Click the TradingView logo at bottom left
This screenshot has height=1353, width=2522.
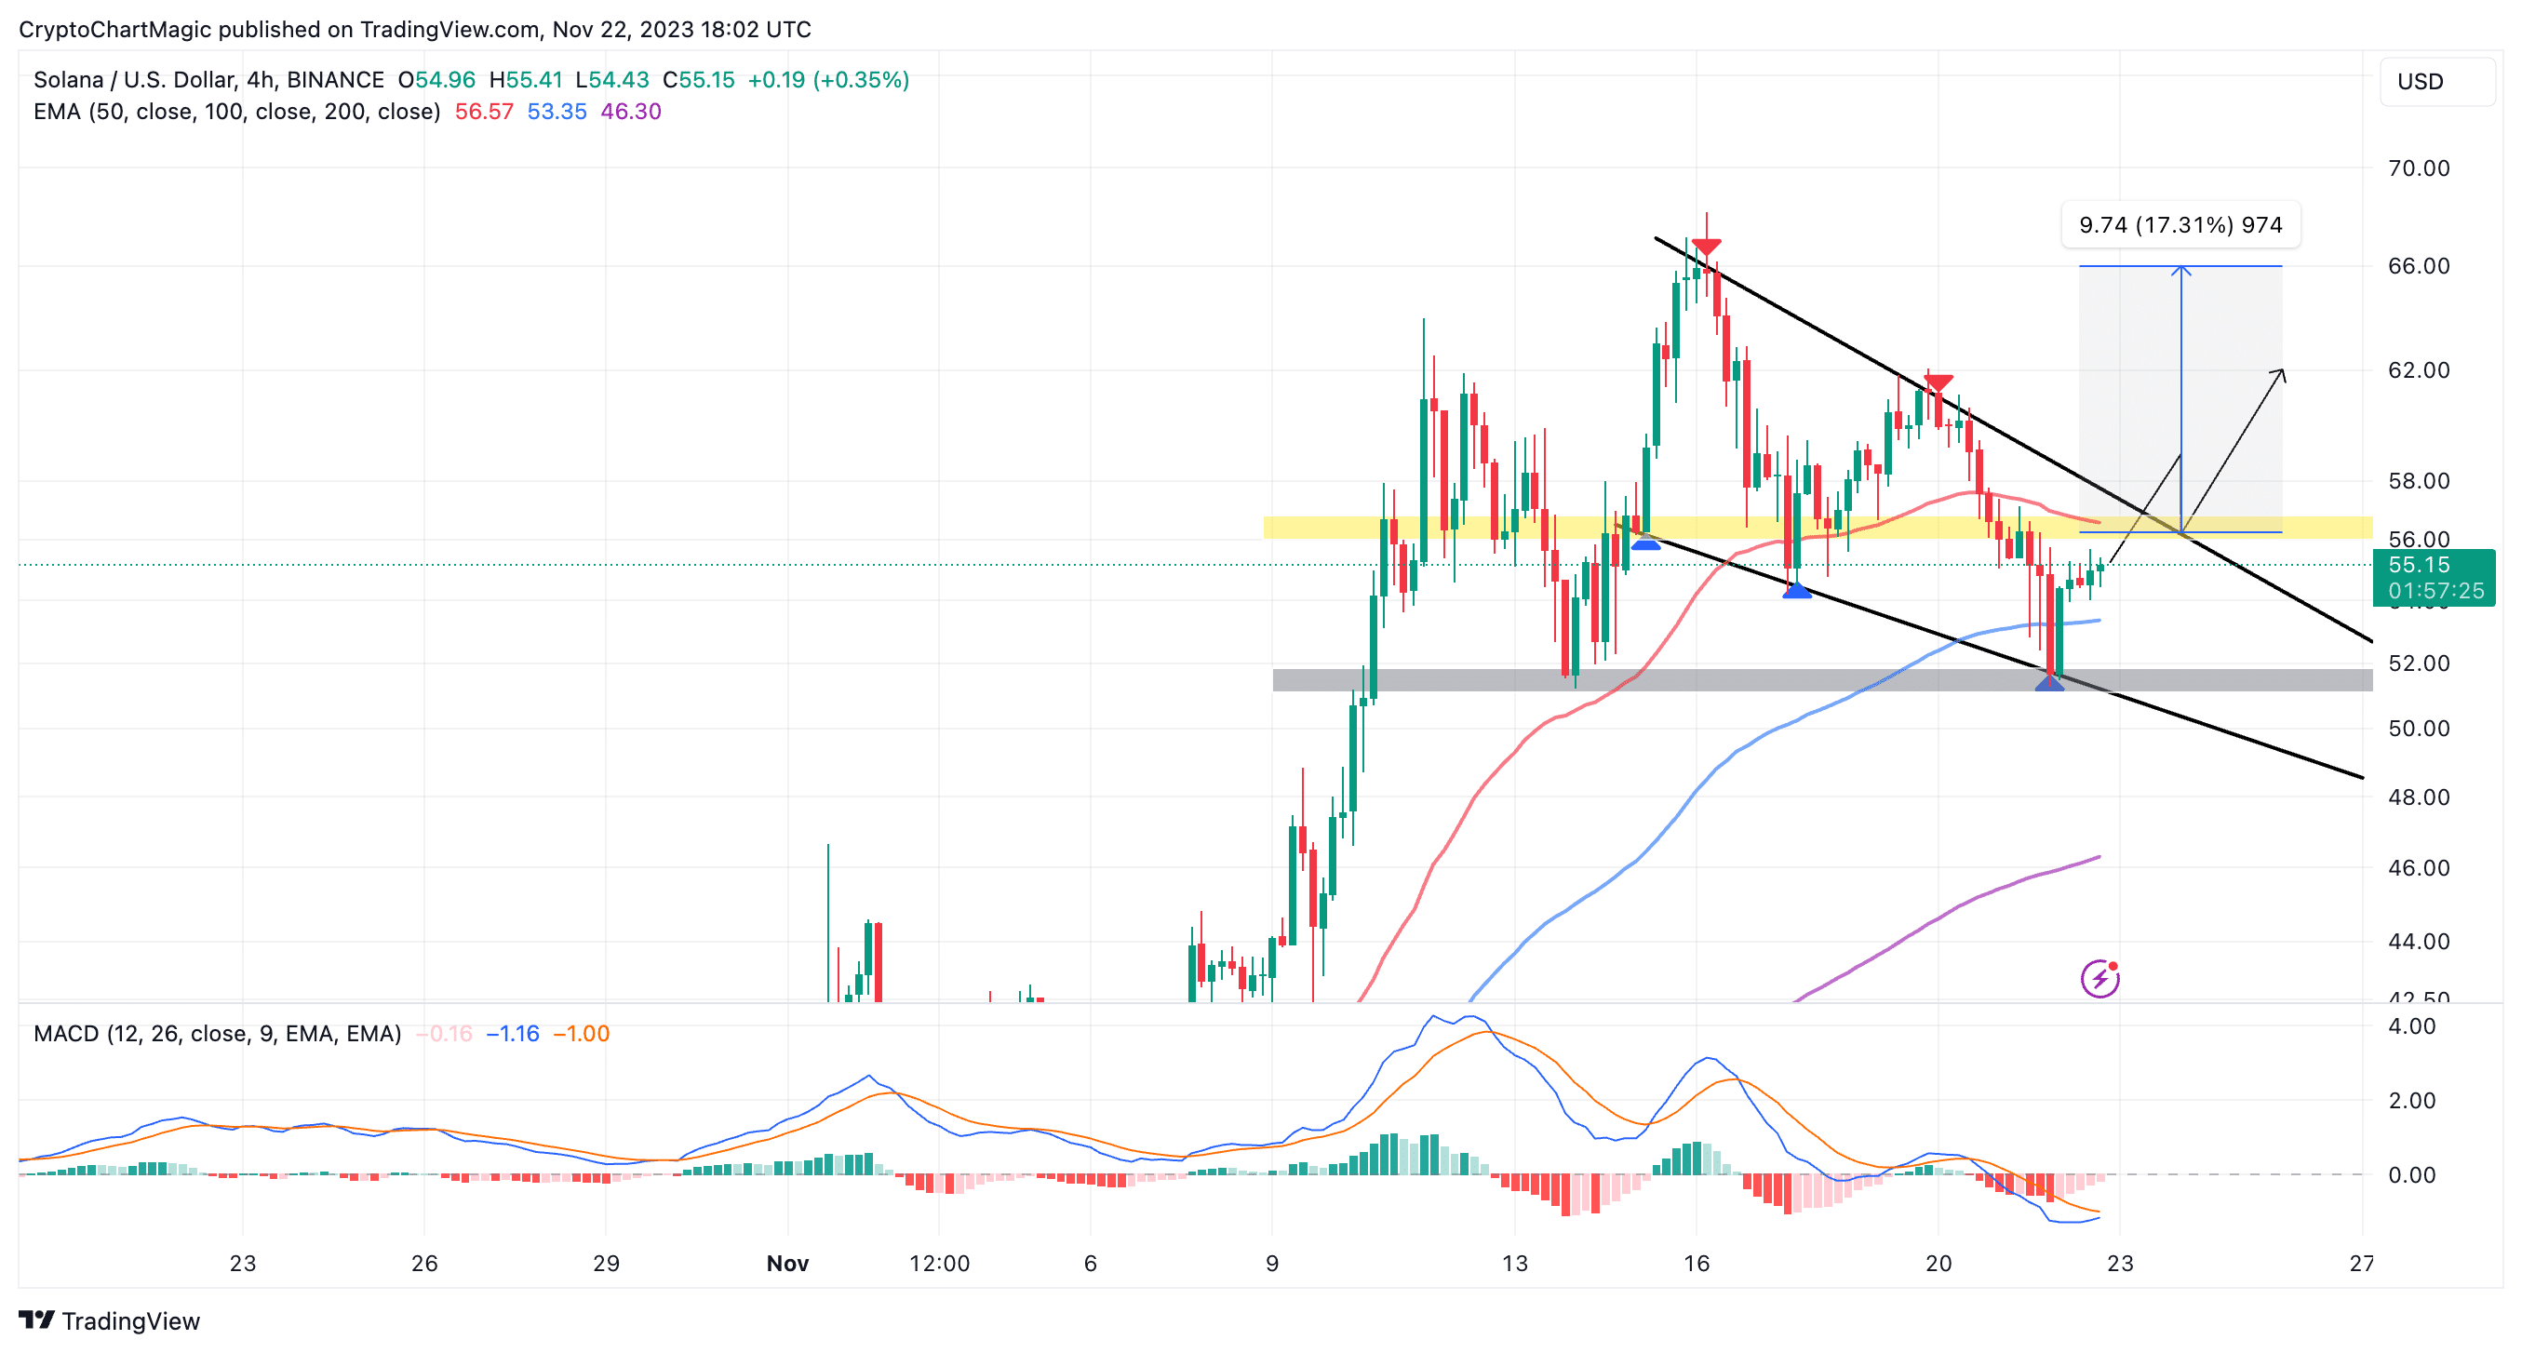pos(109,1320)
